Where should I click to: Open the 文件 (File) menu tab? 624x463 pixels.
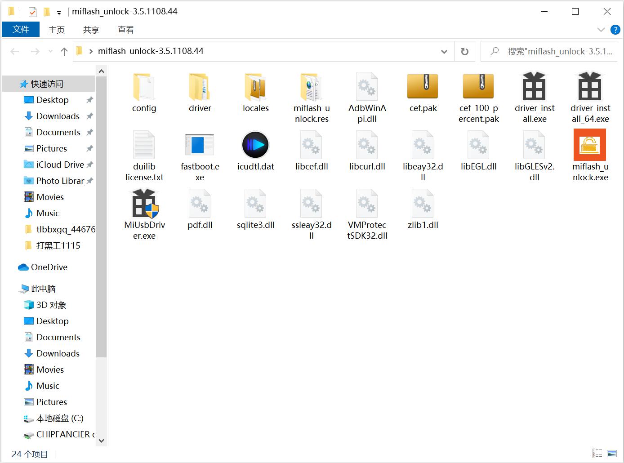[21, 30]
